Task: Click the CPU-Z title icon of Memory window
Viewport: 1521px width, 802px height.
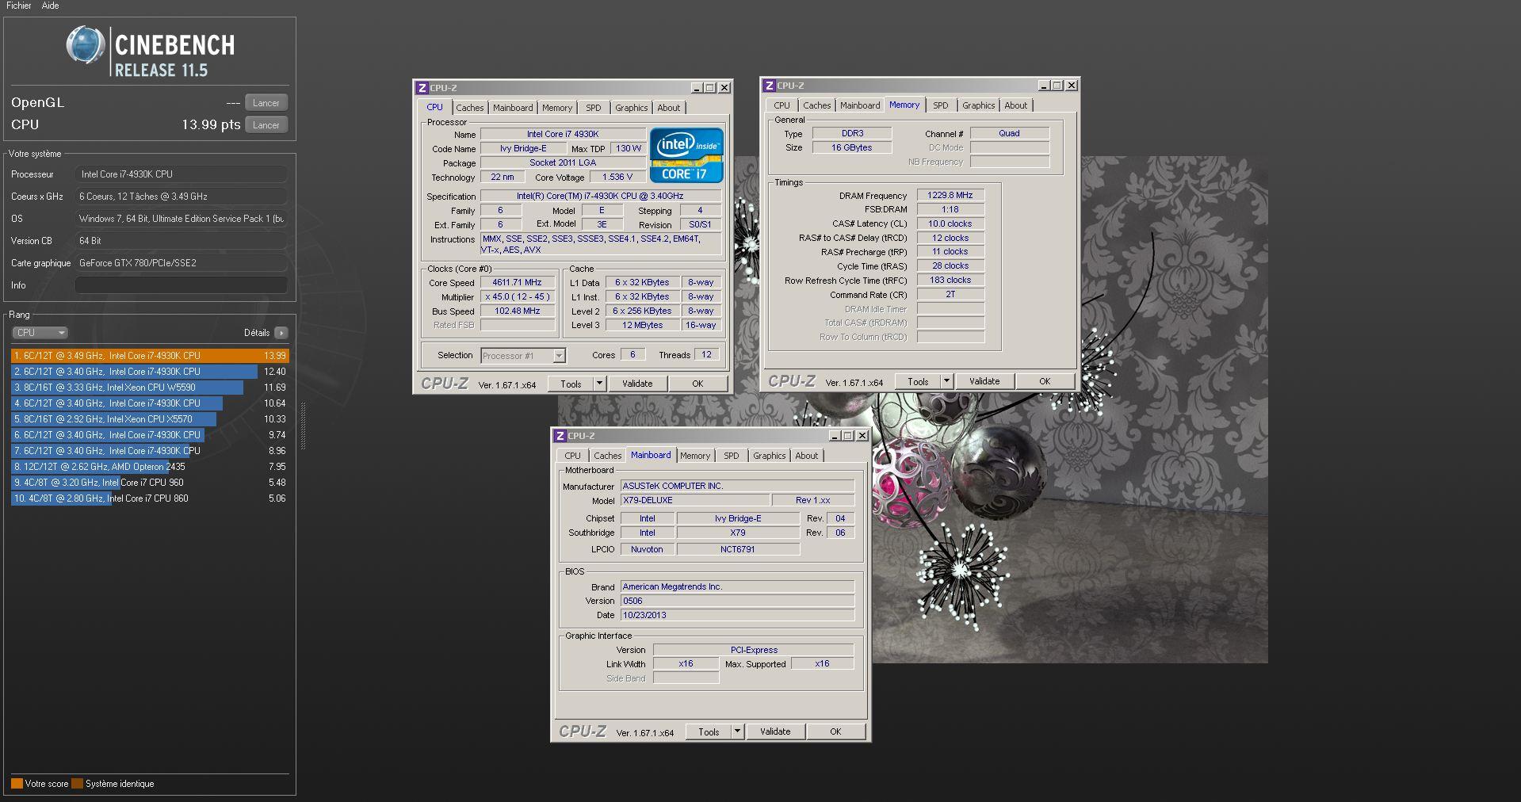Action: click(770, 86)
